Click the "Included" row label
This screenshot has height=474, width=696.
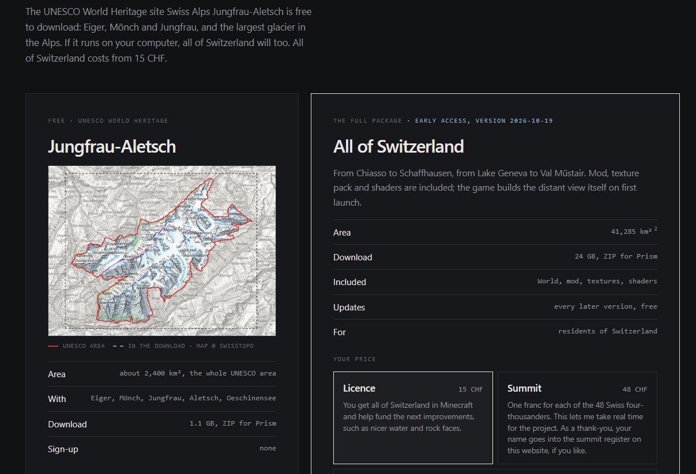349,282
